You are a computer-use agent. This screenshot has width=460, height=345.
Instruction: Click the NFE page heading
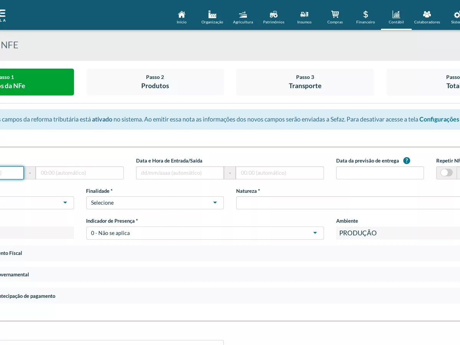point(9,45)
